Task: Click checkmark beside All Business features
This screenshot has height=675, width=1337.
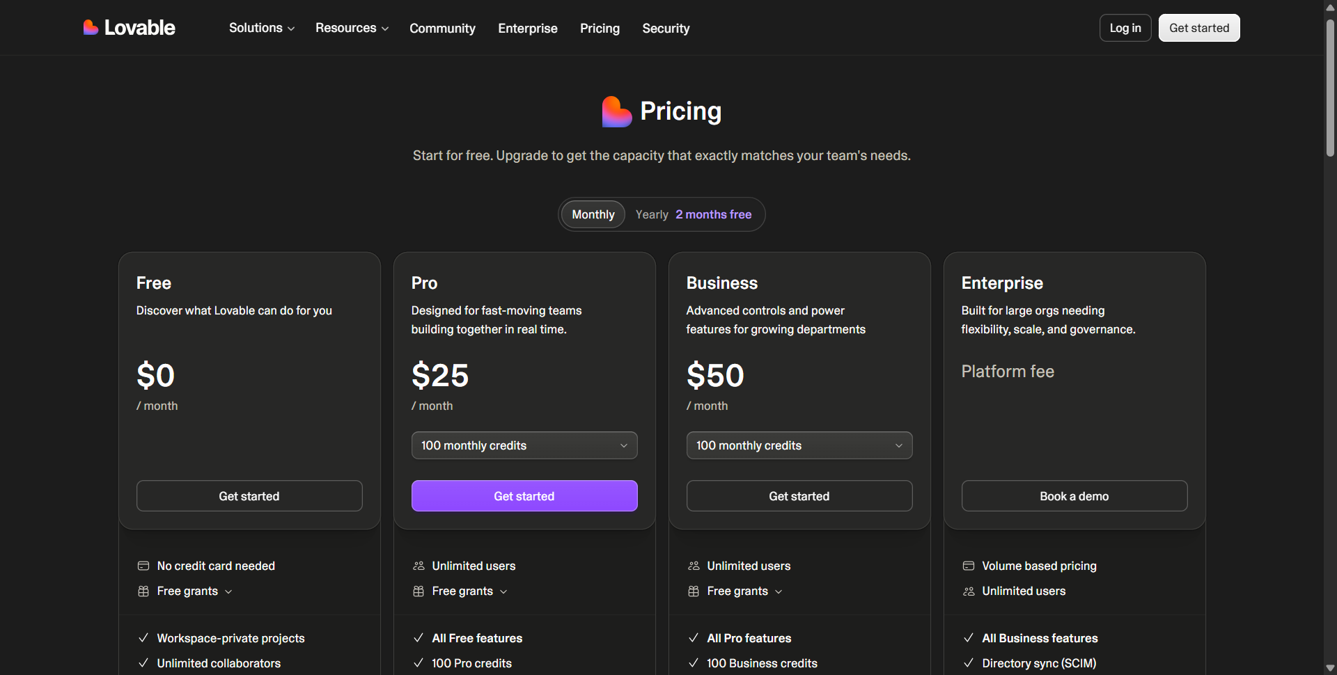Action: (969, 637)
